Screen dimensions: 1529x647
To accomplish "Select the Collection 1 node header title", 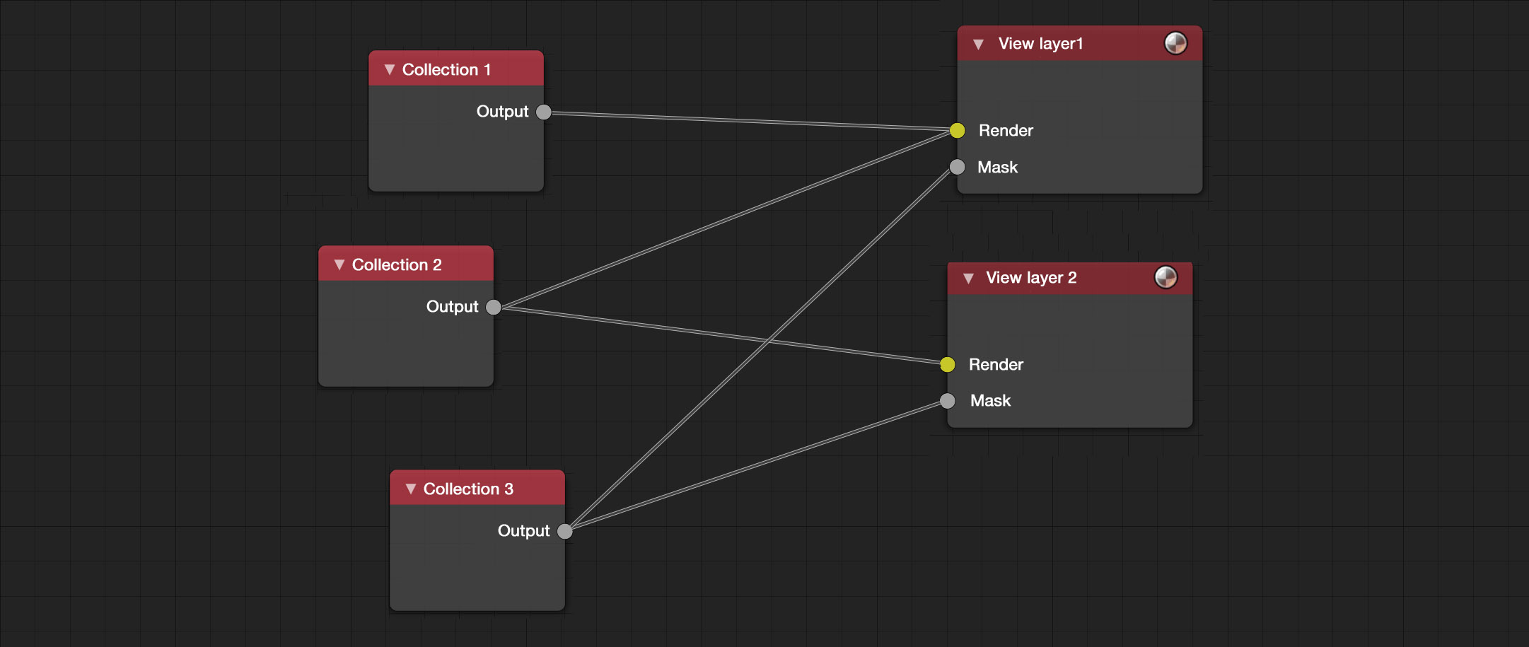I will pyautogui.click(x=446, y=69).
